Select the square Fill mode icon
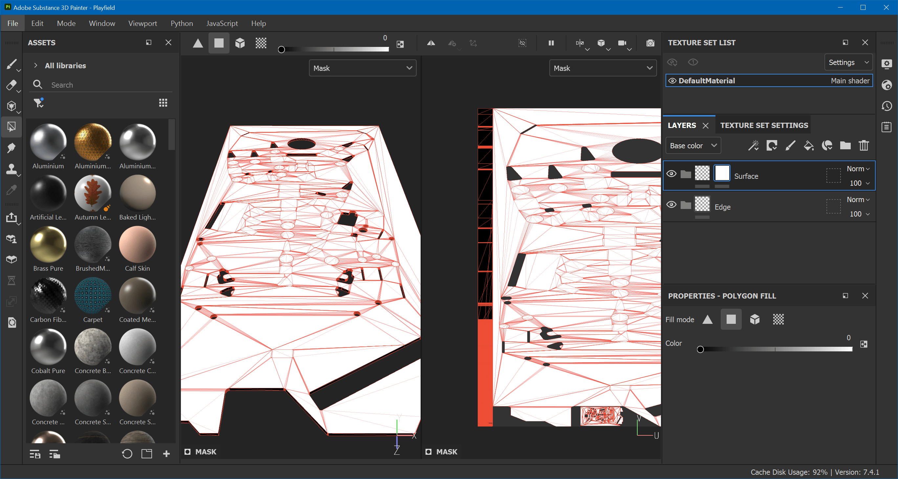The height and width of the screenshot is (479, 898). tap(731, 319)
